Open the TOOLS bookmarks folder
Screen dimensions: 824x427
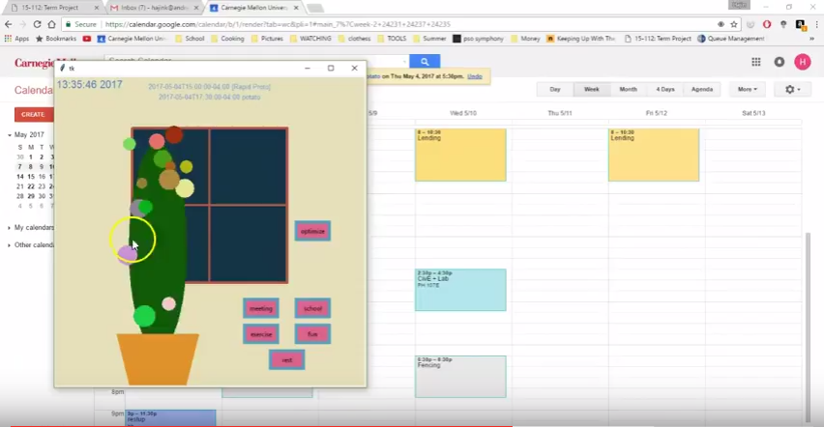[392, 39]
